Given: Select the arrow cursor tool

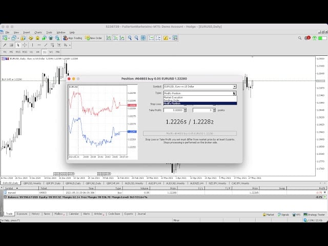Looking at the screenshot, I should coord(18,45).
